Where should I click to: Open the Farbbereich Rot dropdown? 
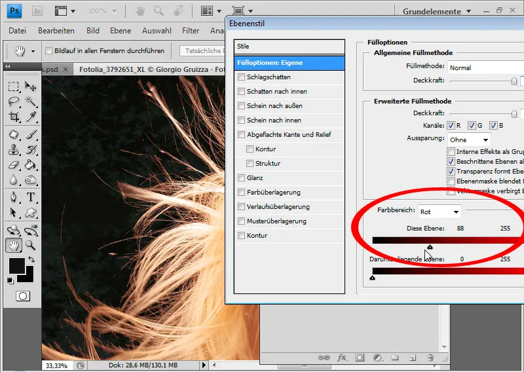tap(440, 212)
